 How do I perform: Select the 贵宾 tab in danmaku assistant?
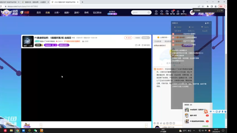click(191, 31)
